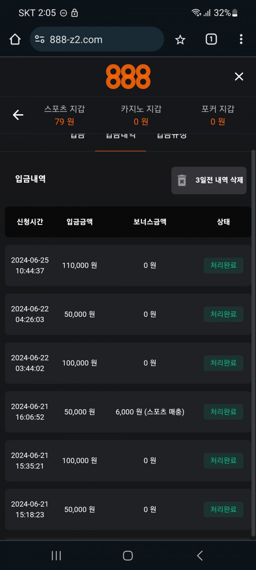Click 처리완료 status for the 110,000 원 deposit

[223, 266]
